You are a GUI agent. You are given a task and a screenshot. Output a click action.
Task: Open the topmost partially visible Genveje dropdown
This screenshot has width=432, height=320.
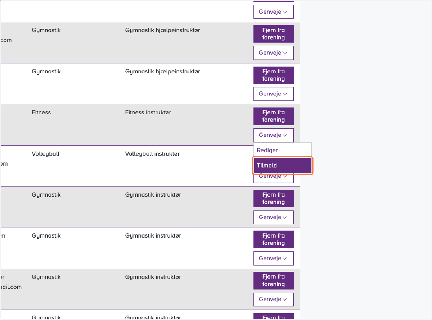pyautogui.click(x=274, y=12)
